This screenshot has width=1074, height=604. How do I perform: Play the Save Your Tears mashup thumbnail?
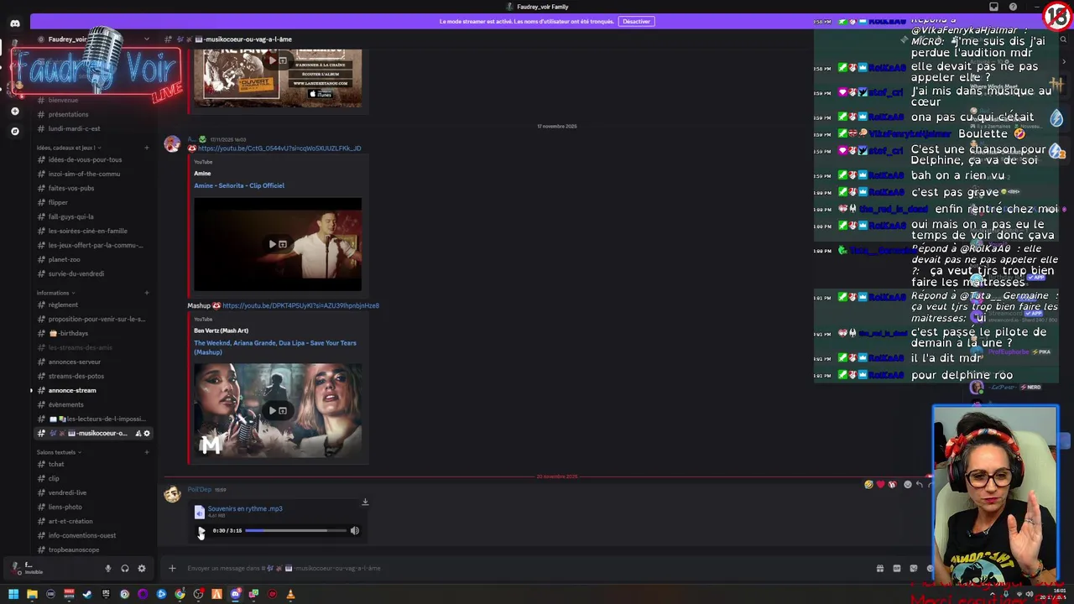tap(278, 411)
